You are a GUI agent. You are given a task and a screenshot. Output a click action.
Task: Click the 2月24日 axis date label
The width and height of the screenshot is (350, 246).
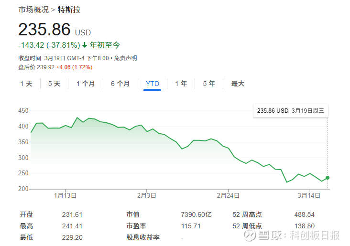[228, 195]
